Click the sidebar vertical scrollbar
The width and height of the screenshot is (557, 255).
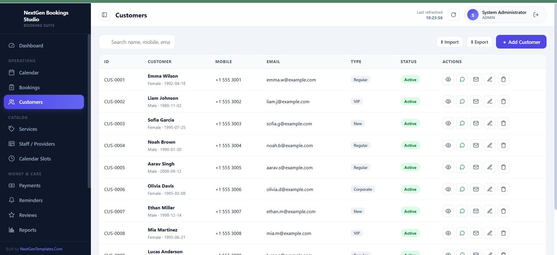point(89,111)
